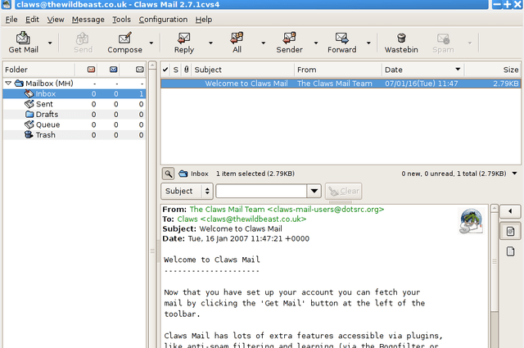Click the unread messages column icon
This screenshot has width=524, height=348.
113,70
